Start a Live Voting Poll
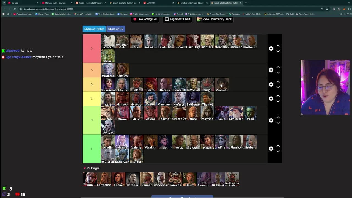The height and width of the screenshot is (198, 352). point(145,19)
